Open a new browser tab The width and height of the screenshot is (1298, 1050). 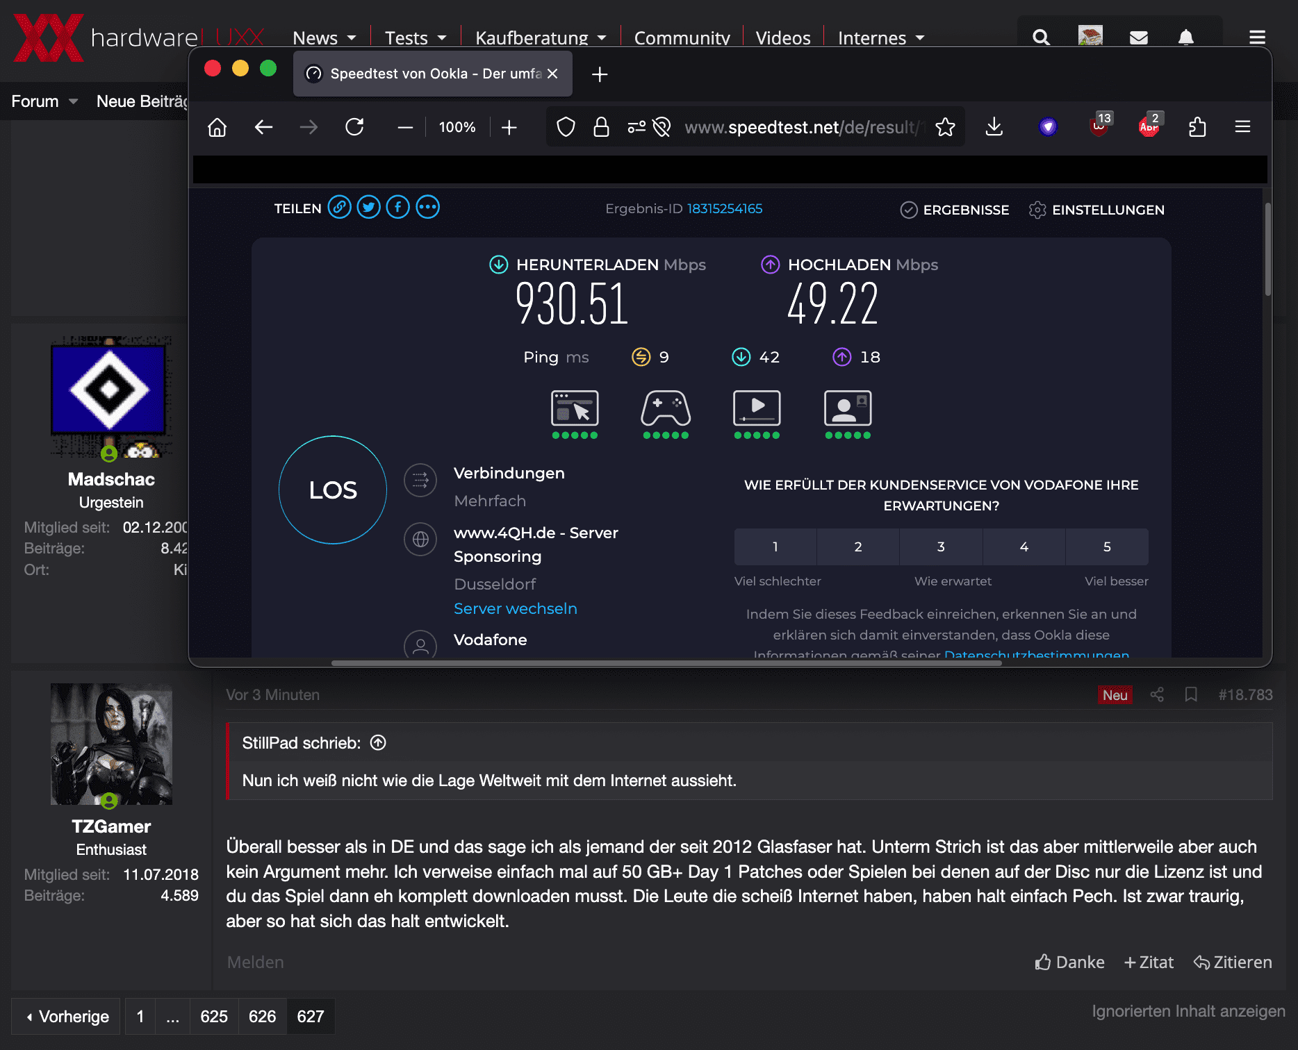coord(600,74)
